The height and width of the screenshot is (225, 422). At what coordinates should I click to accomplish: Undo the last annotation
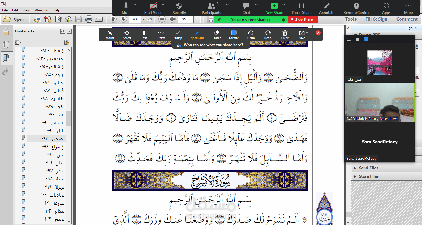click(251, 35)
